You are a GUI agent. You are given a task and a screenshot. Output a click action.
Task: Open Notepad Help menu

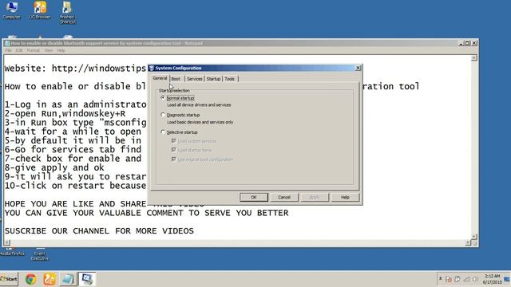61,50
